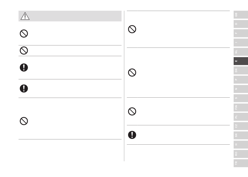Open the P language tab
Image resolution: width=248 pixels, height=177 pixels.
[241, 80]
